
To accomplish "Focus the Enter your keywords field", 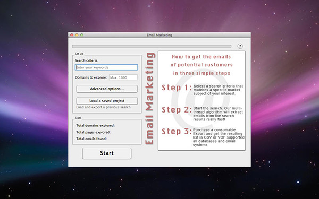I will (106, 67).
